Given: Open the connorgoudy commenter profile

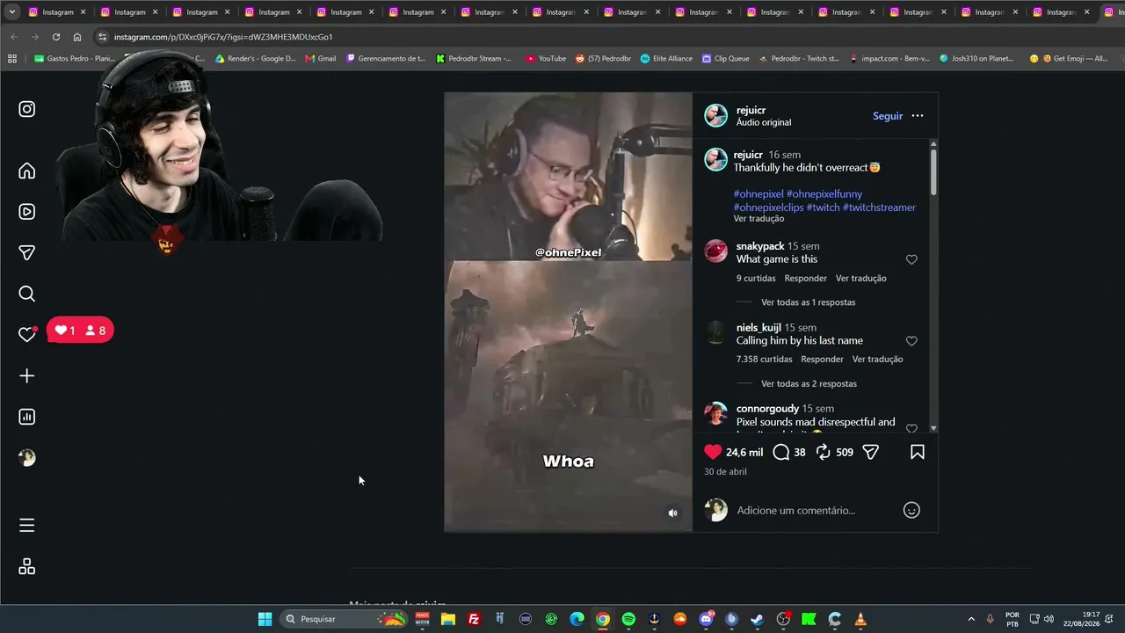Looking at the screenshot, I should pos(767,409).
